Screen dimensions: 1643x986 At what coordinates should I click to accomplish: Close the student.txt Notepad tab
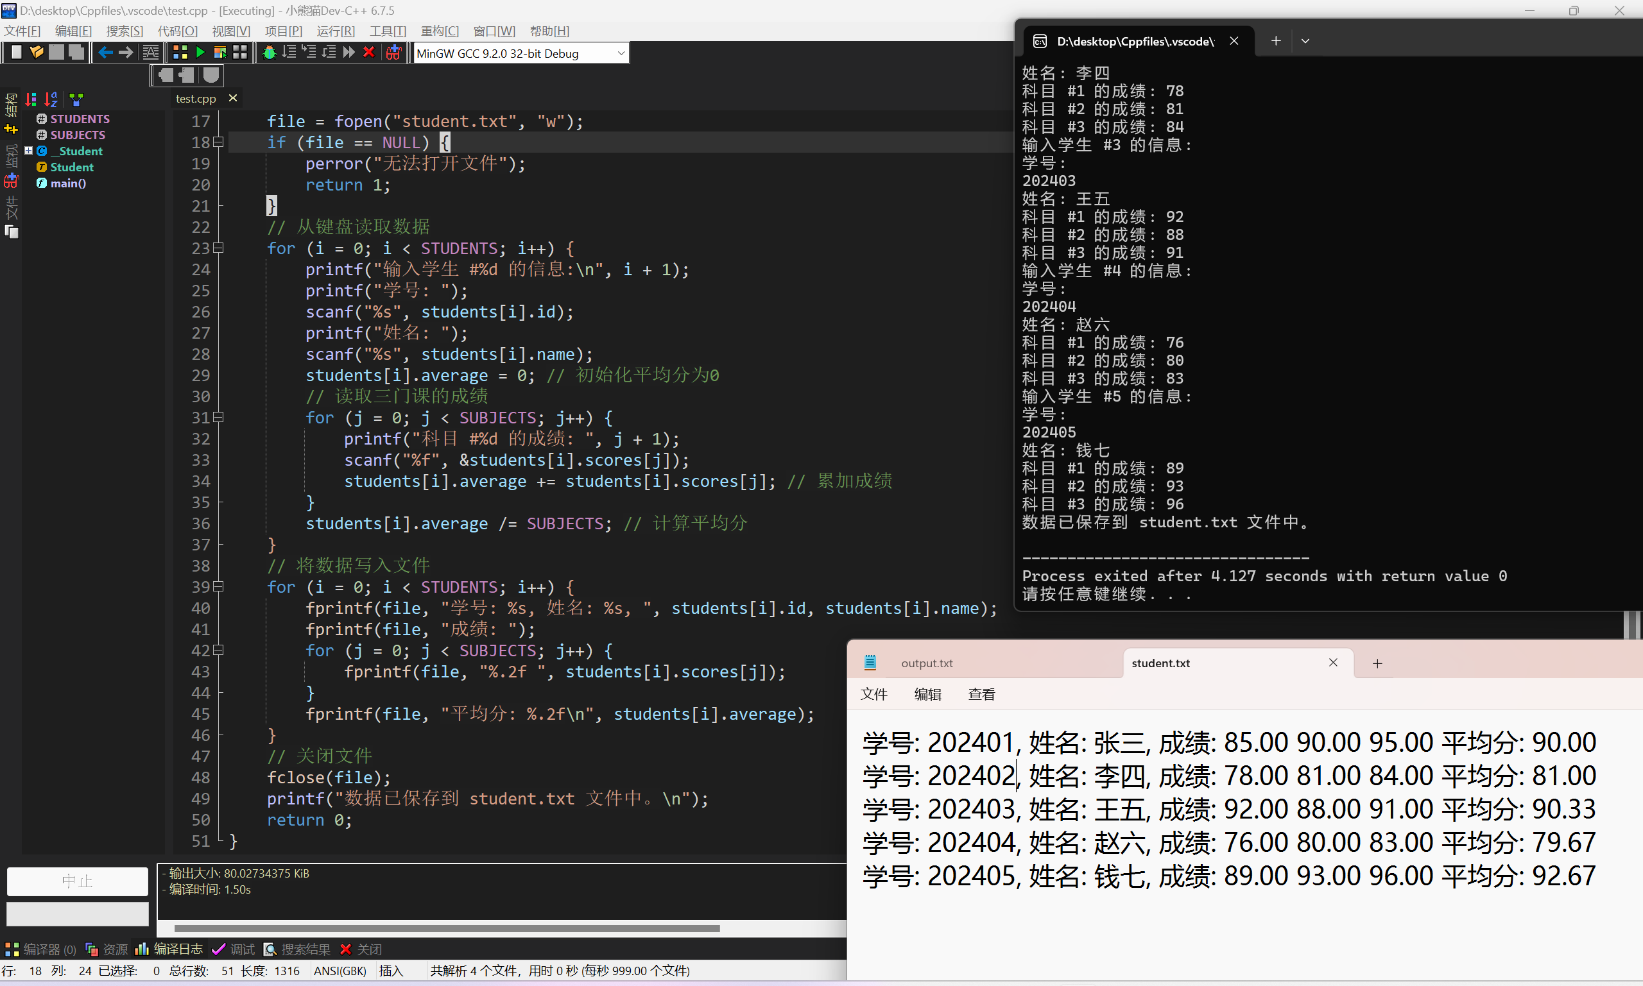1333,663
